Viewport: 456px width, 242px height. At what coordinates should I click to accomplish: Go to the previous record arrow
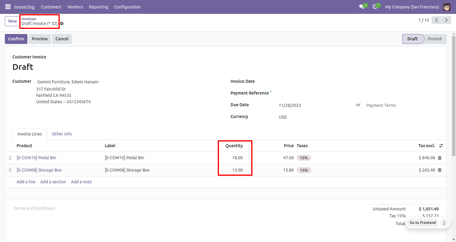[436, 20]
